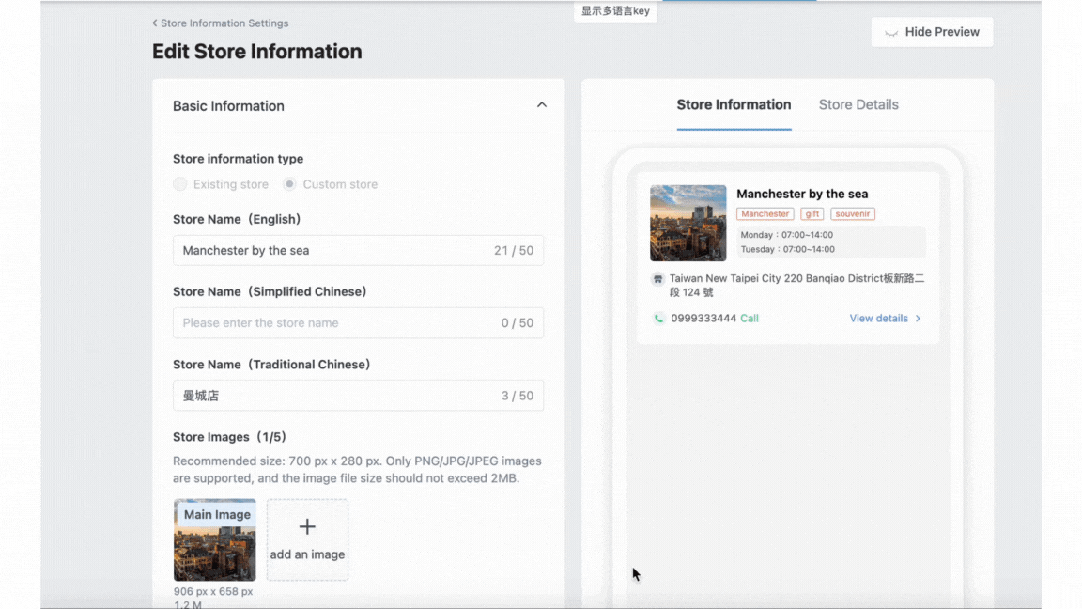1082x609 pixels.
Task: Click the Taiwan New Taipei City address text
Action: coord(797,285)
